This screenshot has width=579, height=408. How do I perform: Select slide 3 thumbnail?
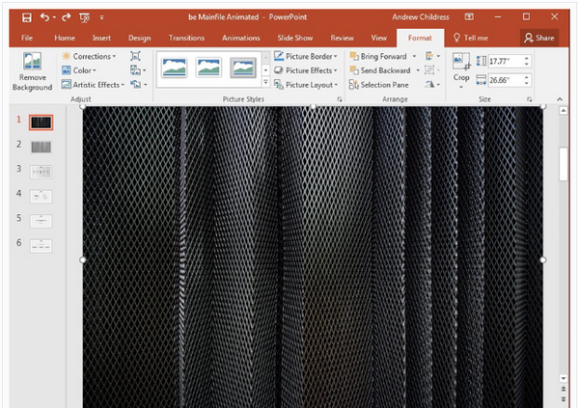click(x=41, y=172)
